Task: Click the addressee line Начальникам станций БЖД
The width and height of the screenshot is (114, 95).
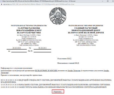Action: click(x=68, y=63)
